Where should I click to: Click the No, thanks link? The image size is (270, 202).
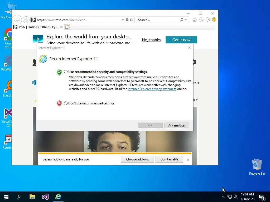coord(151,40)
